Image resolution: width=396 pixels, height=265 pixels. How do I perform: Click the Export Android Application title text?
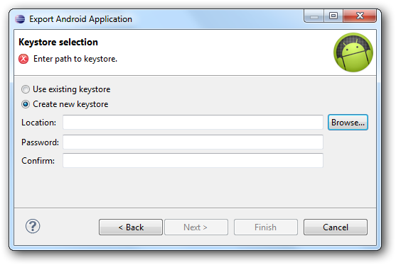[x=80, y=19]
